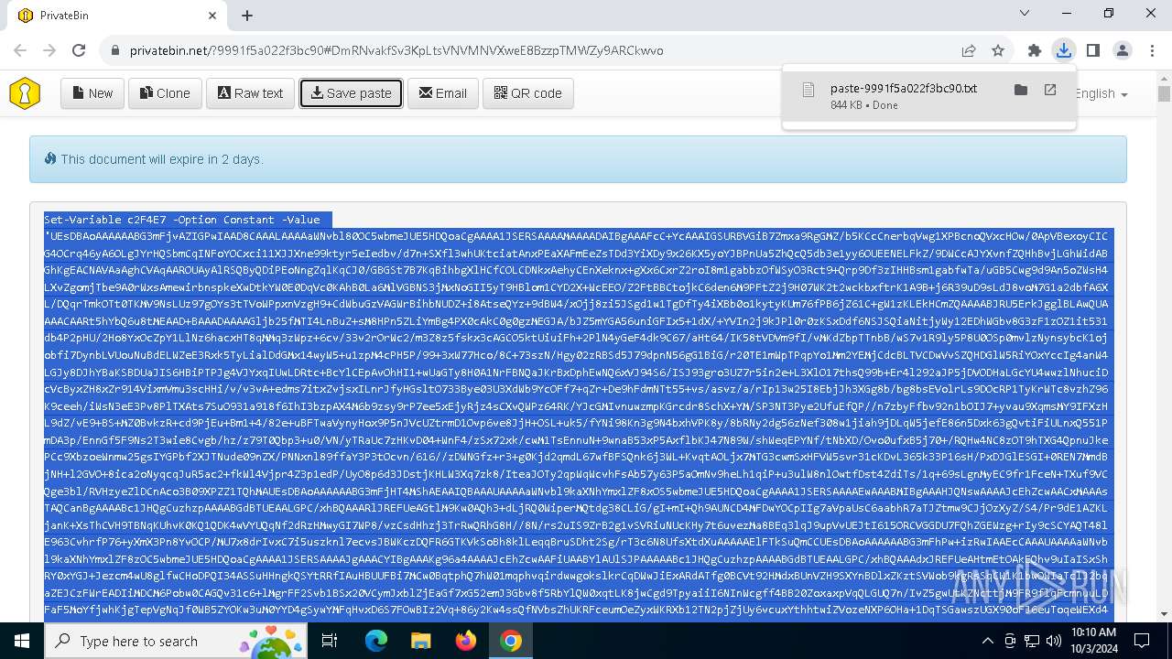Save paste to file
Screen dimensions: 1172x659
(x=352, y=93)
